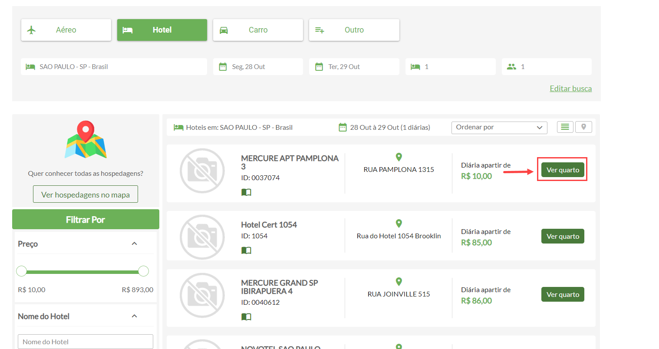The width and height of the screenshot is (659, 349).
Task: Click location pin above Rua do Hotel 1054 Brooklin
Action: [399, 224]
